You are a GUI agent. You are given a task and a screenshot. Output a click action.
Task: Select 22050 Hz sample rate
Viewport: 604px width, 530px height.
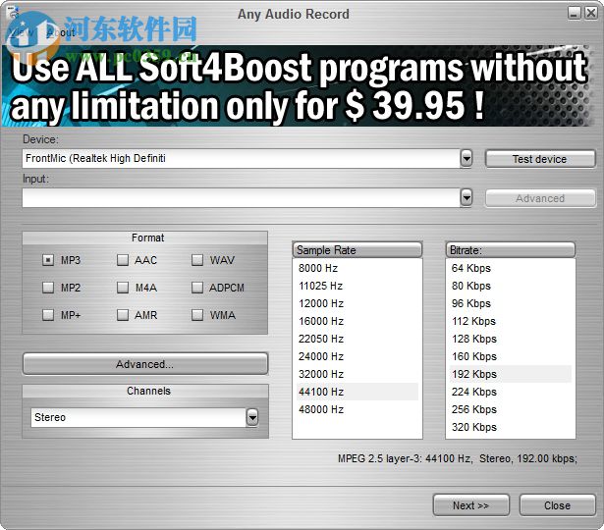point(357,339)
